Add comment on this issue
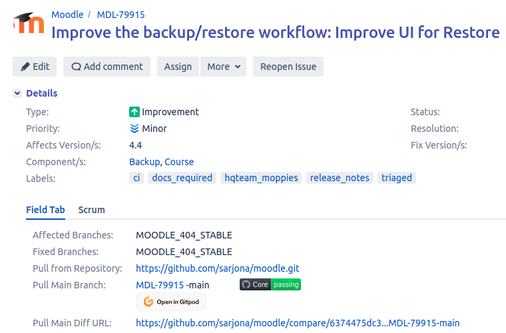This screenshot has height=333, width=506. pos(107,67)
